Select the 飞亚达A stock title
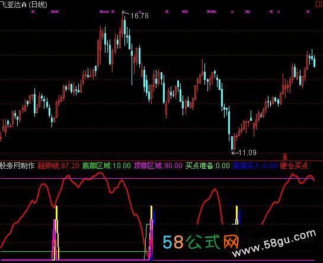 (14, 4)
